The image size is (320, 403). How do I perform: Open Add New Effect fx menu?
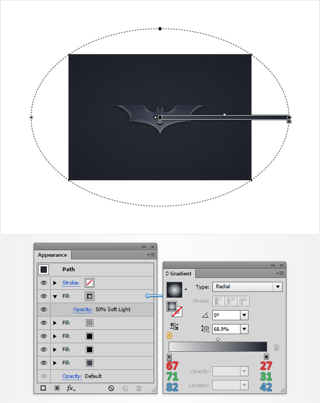[71, 388]
